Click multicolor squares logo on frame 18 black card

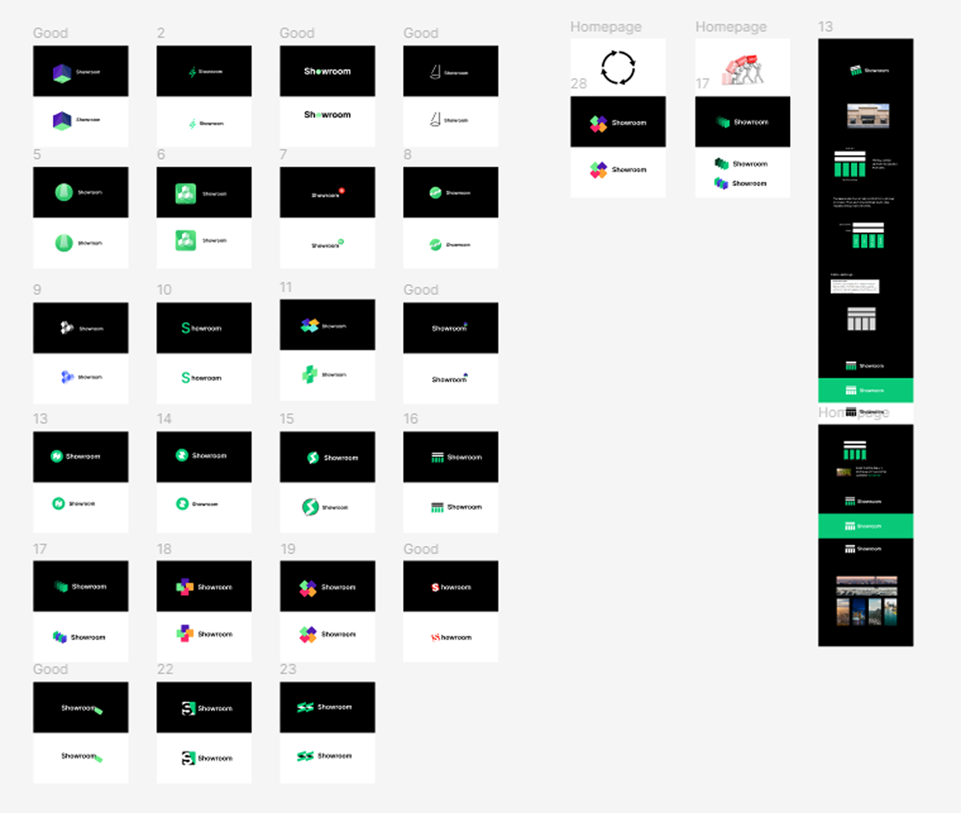click(185, 587)
